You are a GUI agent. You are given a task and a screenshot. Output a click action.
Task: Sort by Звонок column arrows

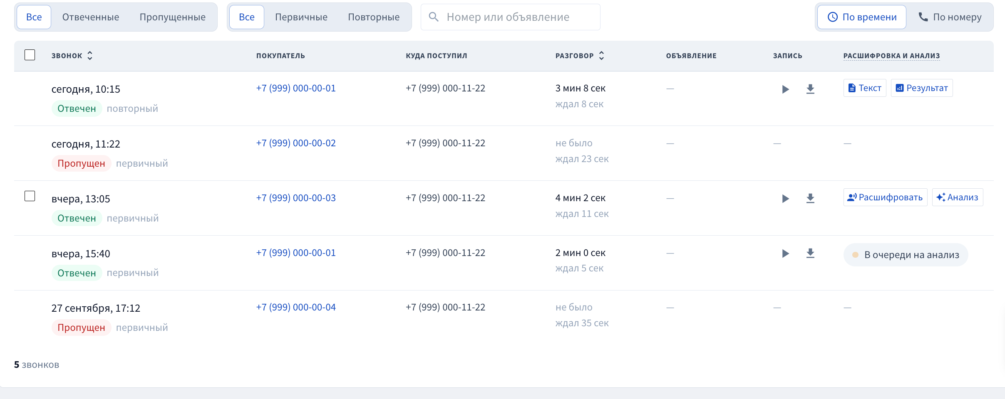[90, 56]
